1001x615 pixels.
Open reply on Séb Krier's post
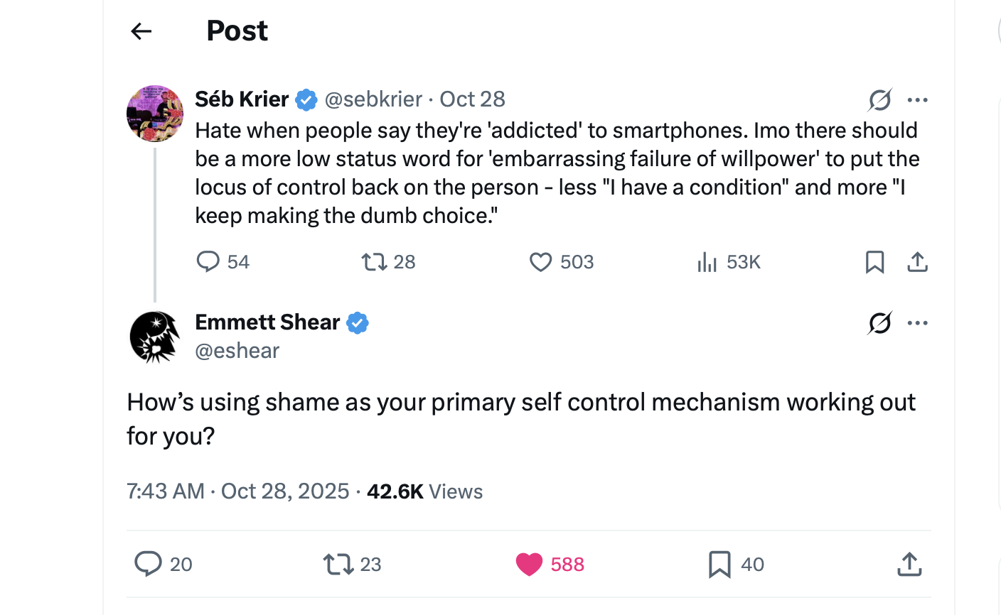click(208, 262)
